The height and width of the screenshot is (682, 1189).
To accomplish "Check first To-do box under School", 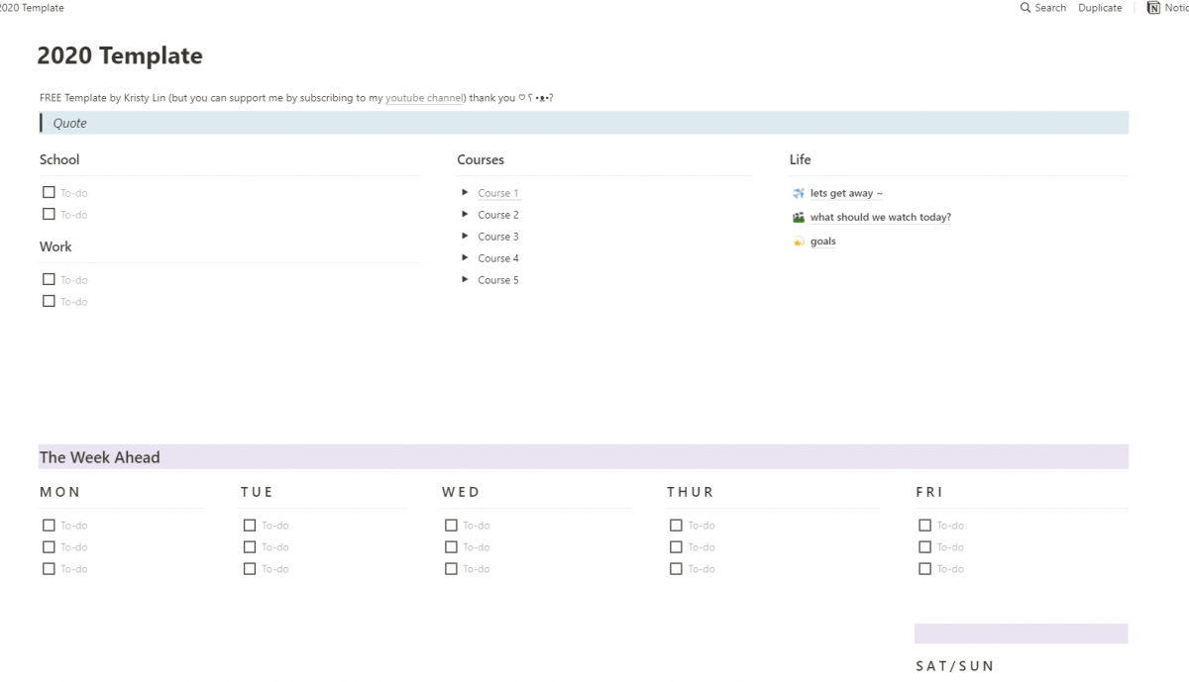I will pyautogui.click(x=49, y=192).
